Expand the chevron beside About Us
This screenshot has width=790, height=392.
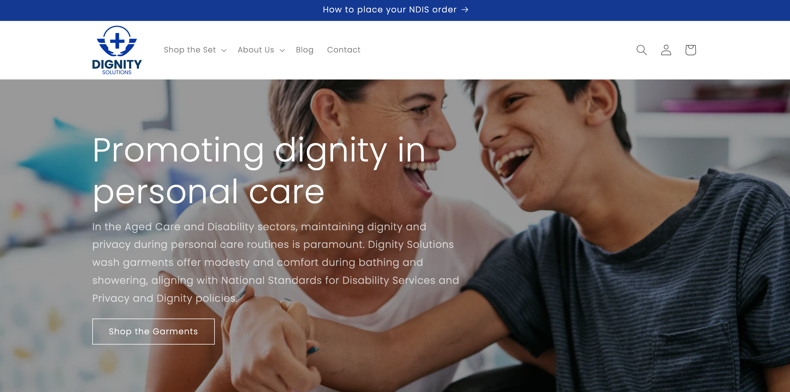pyautogui.click(x=282, y=51)
